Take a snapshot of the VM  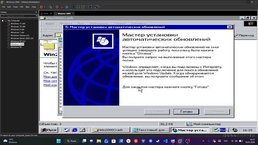coord(57,7)
